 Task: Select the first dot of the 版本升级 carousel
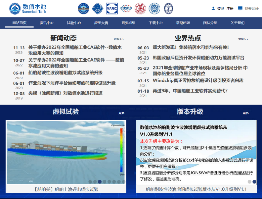pyautogui.click(x=249, y=182)
